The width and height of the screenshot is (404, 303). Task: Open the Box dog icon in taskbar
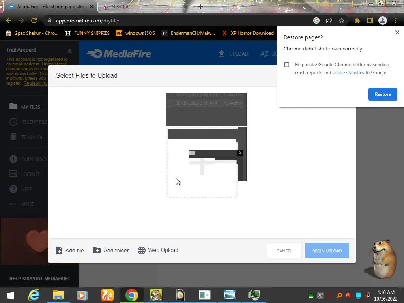pos(156,295)
